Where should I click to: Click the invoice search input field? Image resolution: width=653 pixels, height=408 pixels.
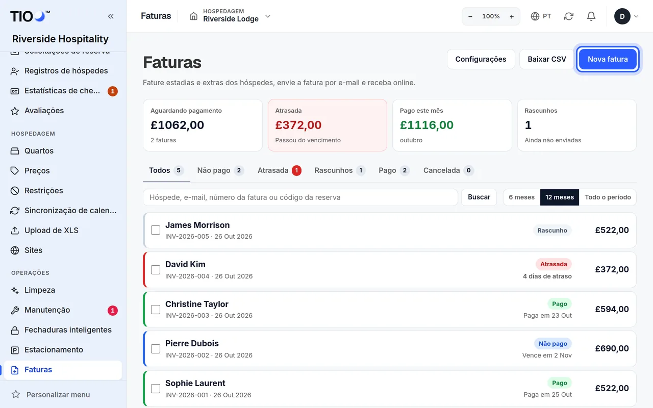point(300,197)
